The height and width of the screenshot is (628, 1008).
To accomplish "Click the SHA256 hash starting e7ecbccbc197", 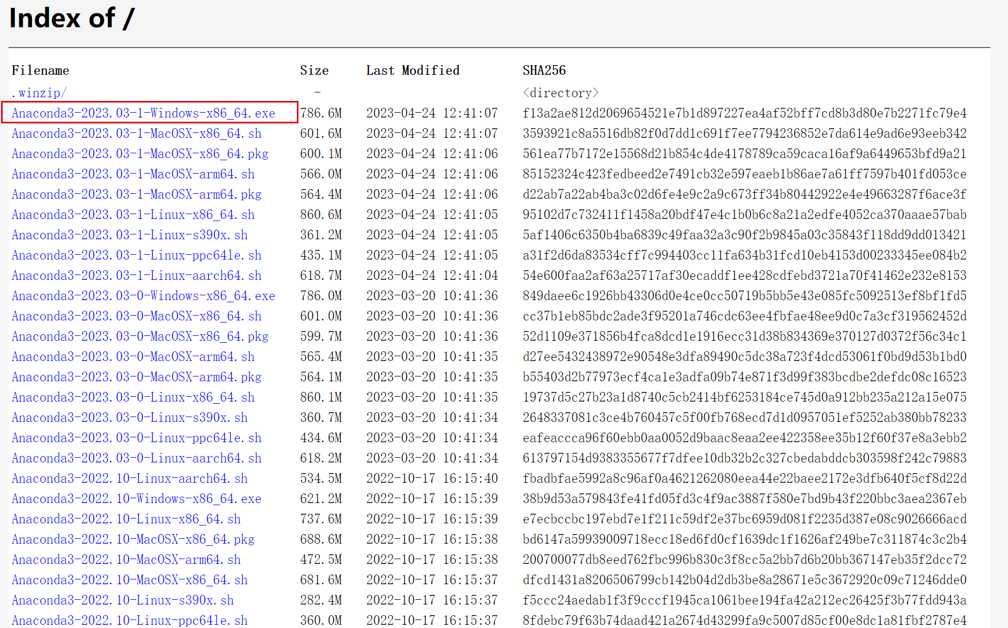I will tap(745, 519).
